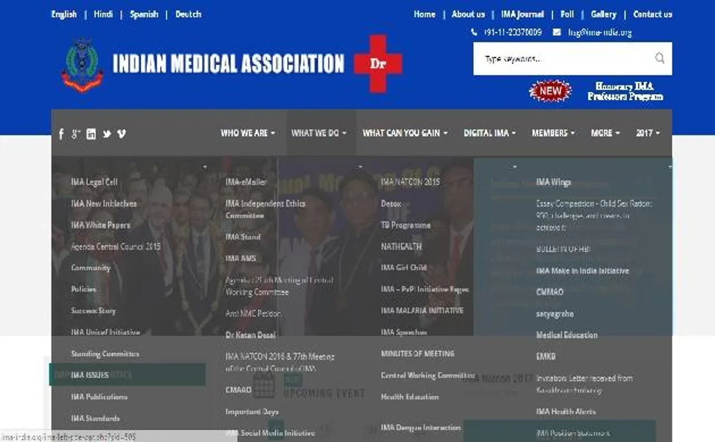
Task: Open the Facebook social icon
Action: click(61, 134)
